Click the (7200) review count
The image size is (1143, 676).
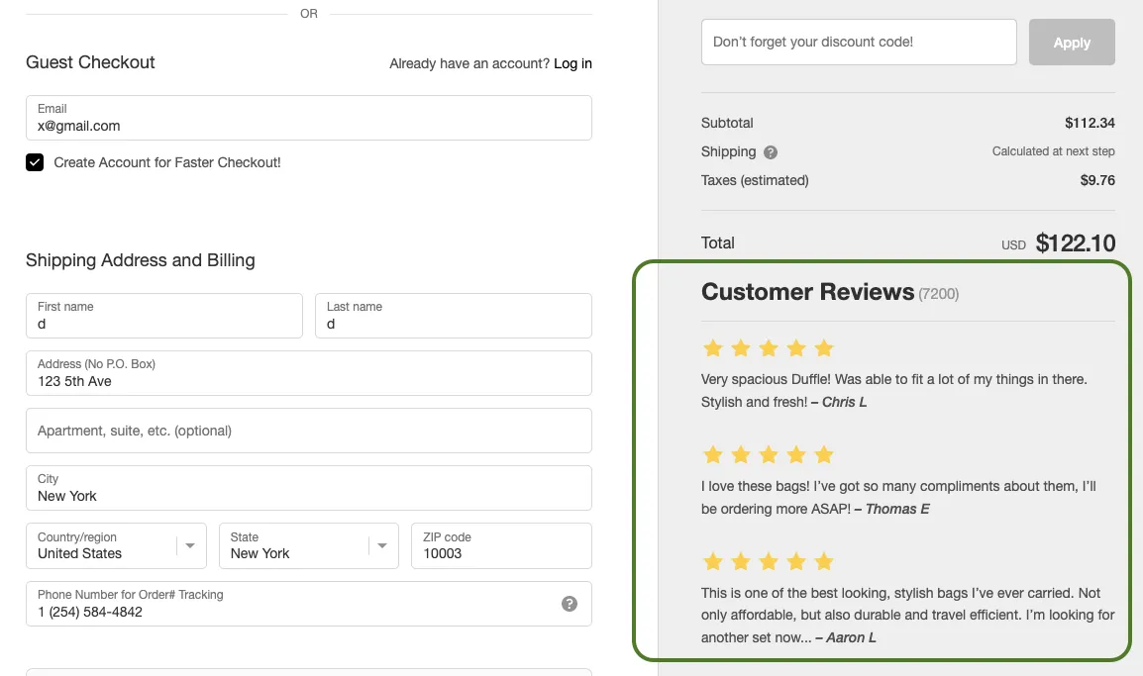point(939,294)
